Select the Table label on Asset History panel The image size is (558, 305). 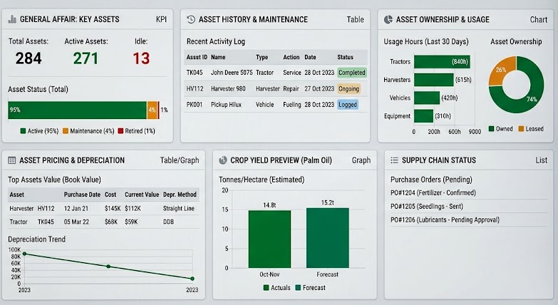355,19
